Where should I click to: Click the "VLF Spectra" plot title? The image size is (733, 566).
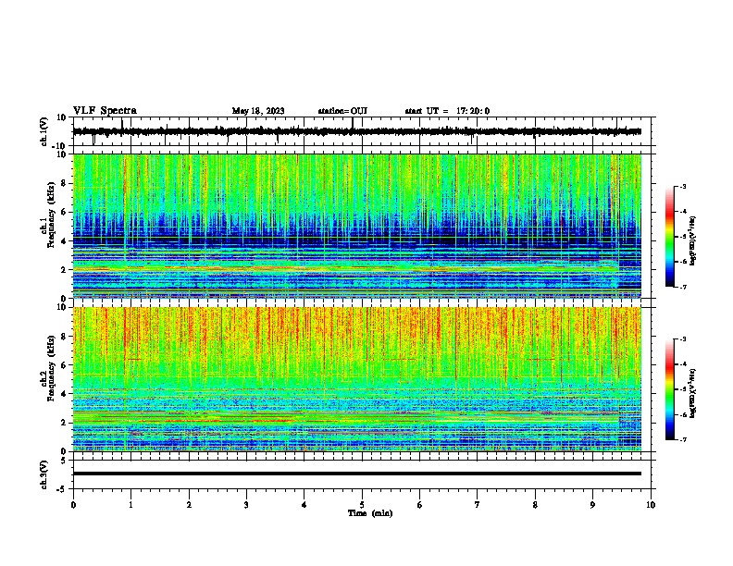tap(105, 111)
